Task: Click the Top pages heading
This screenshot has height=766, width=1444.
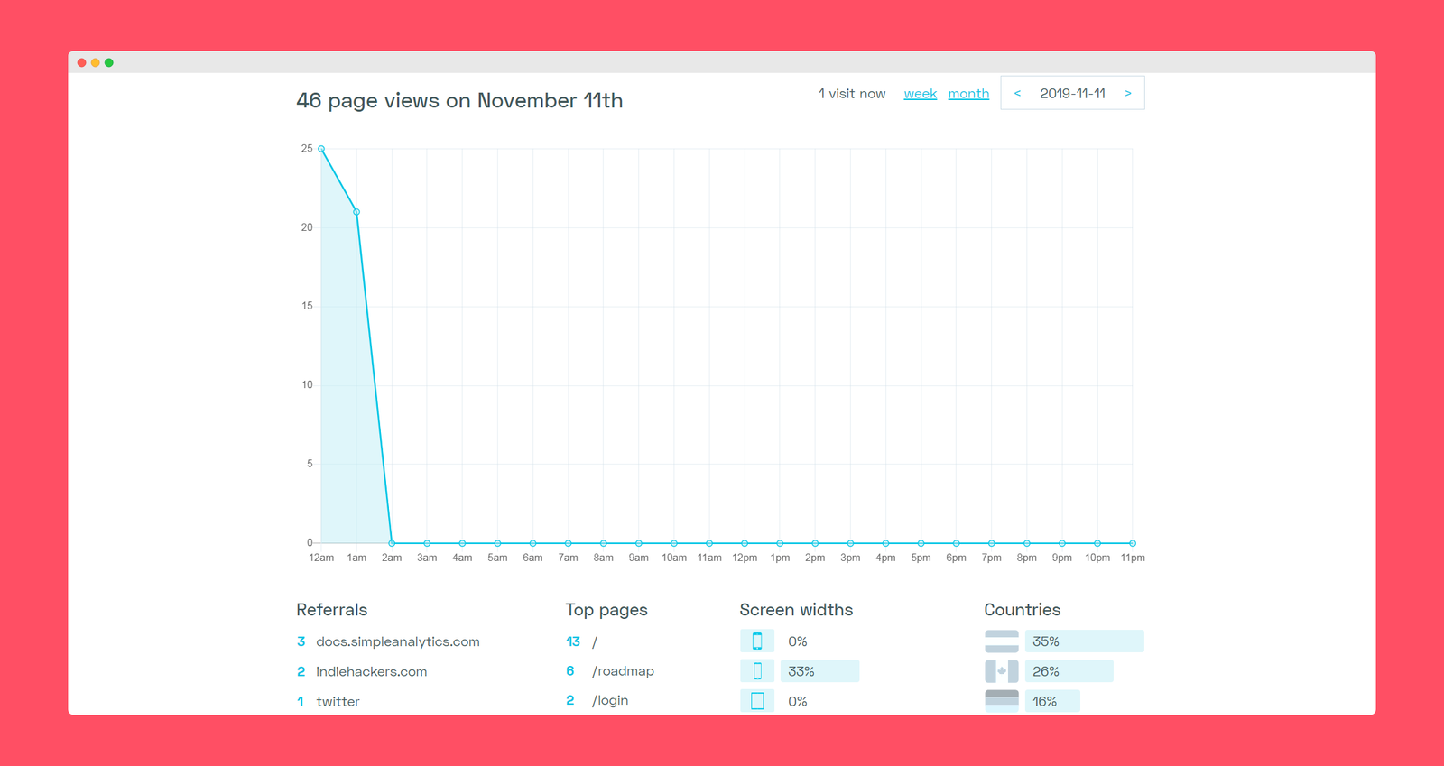Action: (x=606, y=610)
